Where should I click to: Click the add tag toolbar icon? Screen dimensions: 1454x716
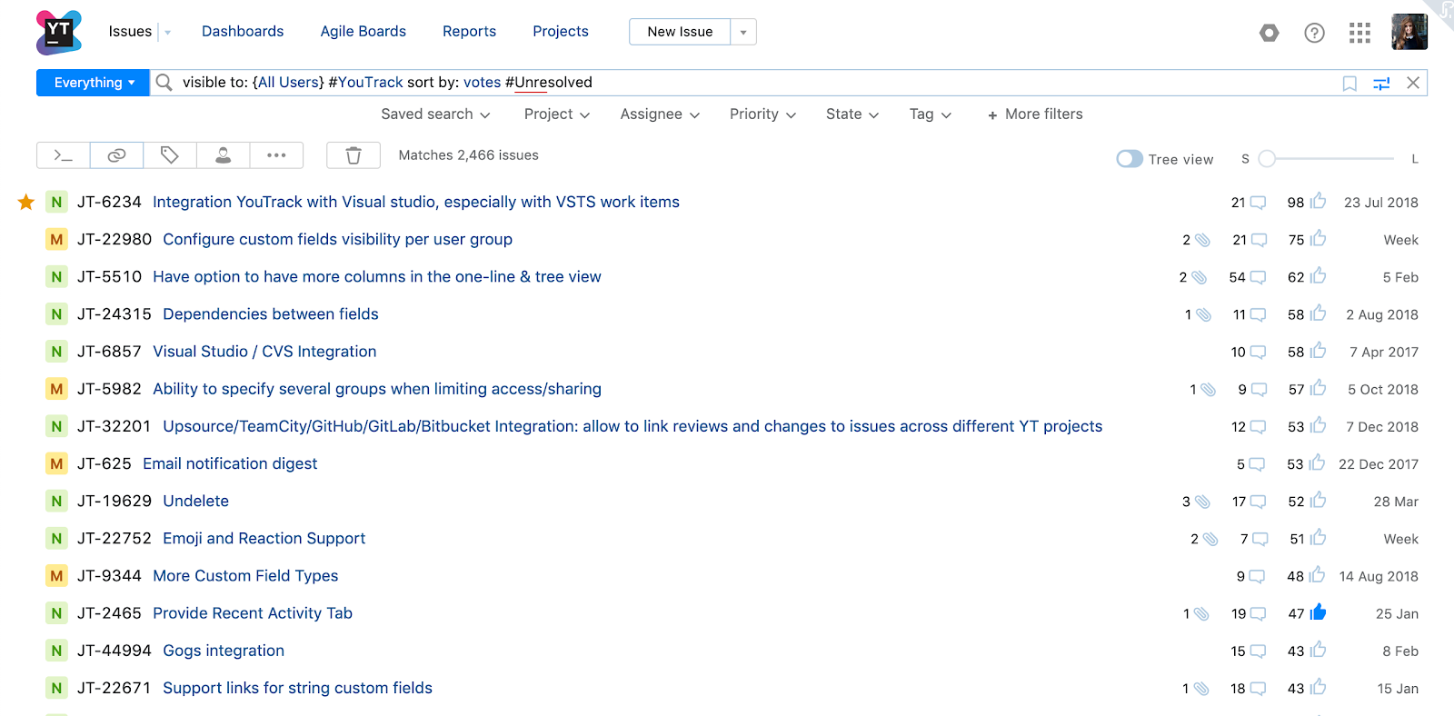(x=169, y=155)
